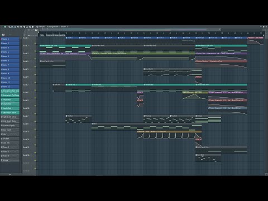268x201 pixels.
Task: Select the Zoom magnifier tool
Action: coord(30,27)
